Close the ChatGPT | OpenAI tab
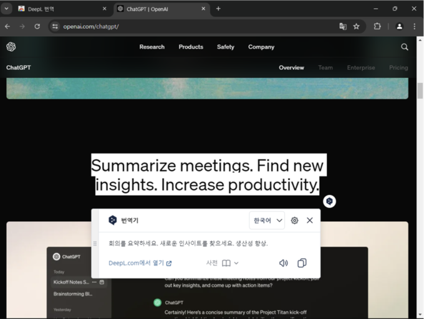This screenshot has height=319, width=424. click(203, 9)
